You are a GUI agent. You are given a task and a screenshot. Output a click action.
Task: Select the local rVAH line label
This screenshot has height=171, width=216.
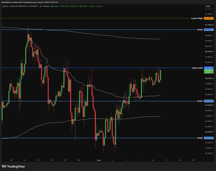(x=197, y=68)
